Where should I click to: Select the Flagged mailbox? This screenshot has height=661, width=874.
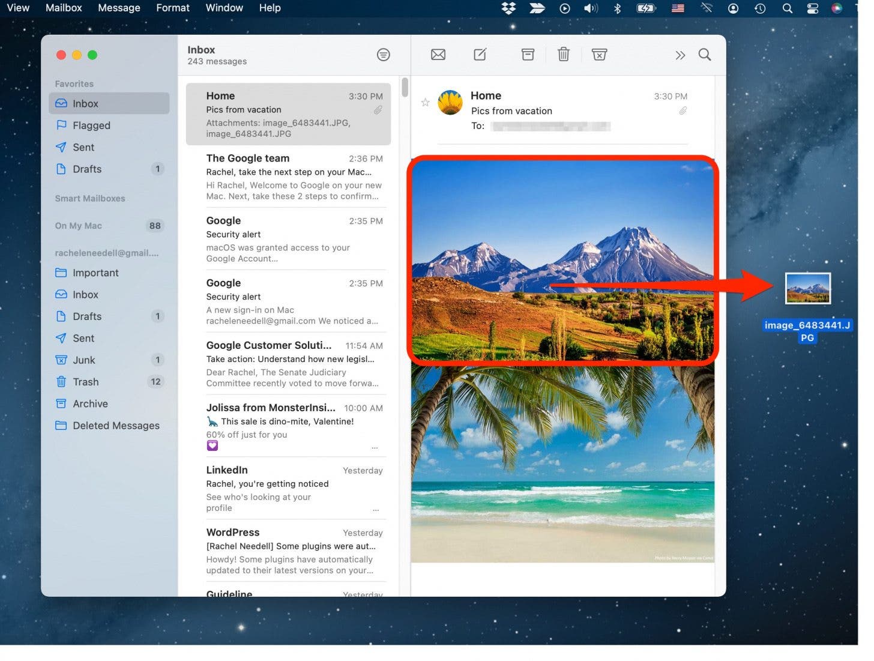tap(91, 125)
